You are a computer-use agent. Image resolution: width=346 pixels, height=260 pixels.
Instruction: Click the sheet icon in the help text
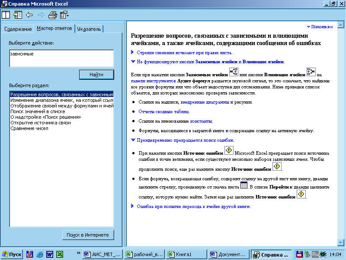point(244,185)
